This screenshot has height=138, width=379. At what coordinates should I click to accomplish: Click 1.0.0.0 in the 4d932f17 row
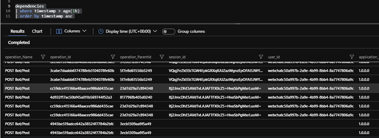(x=364, y=97)
